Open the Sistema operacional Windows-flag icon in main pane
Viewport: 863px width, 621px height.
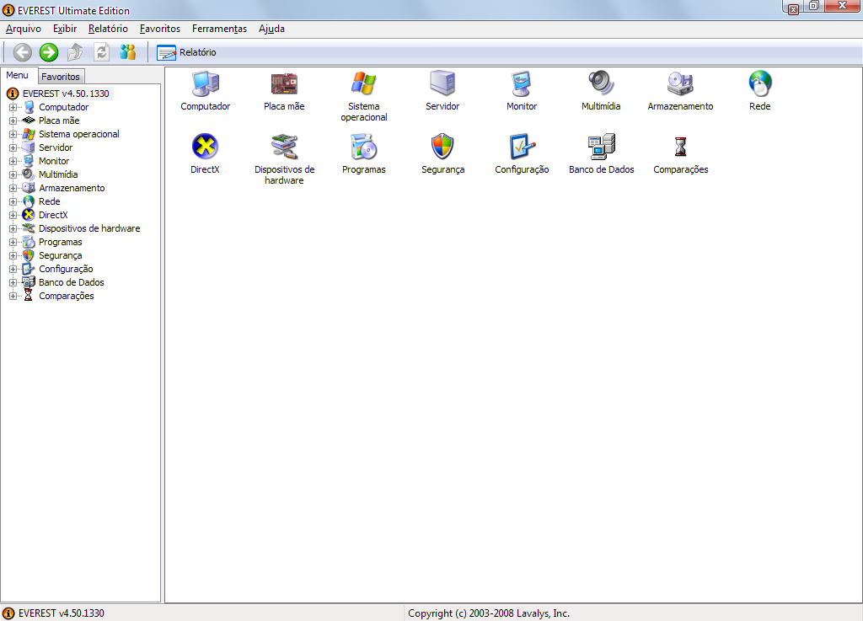tap(364, 84)
